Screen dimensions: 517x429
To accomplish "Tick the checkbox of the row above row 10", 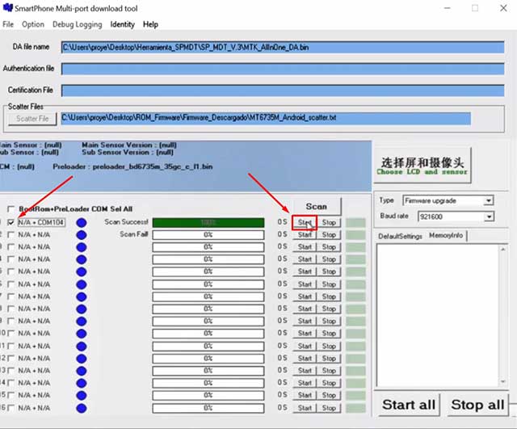I will pos(11,322).
